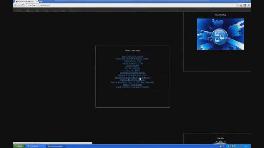This screenshot has height=148, width=264.
Task: Bookmark the page using the star icon
Action: click(x=237, y=5)
